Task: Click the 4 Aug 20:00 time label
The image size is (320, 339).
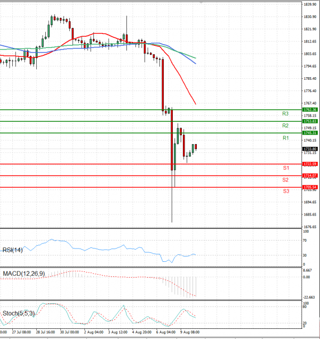Action: pos(142,332)
